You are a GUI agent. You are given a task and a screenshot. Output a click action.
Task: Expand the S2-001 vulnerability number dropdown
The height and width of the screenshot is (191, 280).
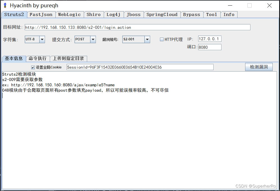click(x=147, y=39)
